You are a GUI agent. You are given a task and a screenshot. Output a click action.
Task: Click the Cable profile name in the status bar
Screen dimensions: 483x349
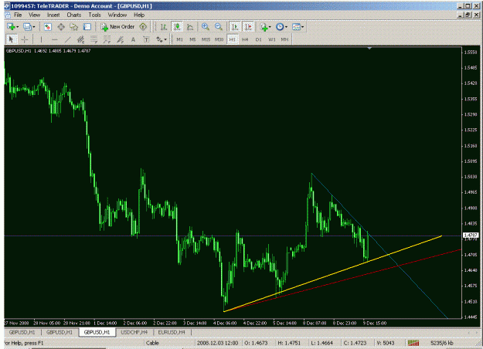[152, 343]
